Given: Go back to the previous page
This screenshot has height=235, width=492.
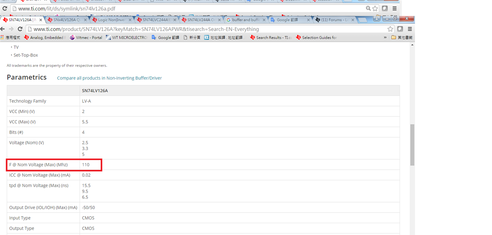Looking at the screenshot, I should point(2,29).
